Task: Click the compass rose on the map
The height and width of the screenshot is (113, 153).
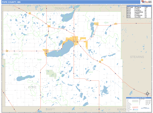Action: point(147,94)
